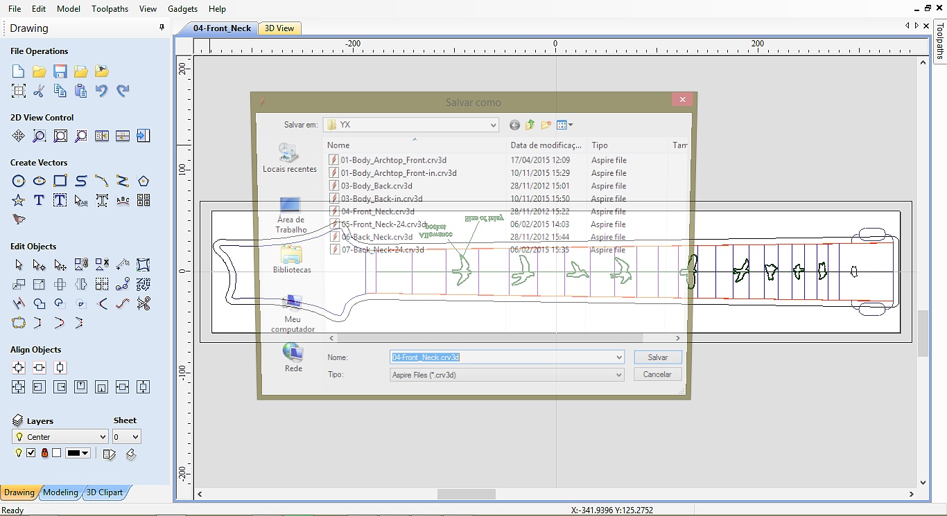Viewport: 947px width, 516px height.
Task: Switch to the 3D View tab
Action: [279, 28]
